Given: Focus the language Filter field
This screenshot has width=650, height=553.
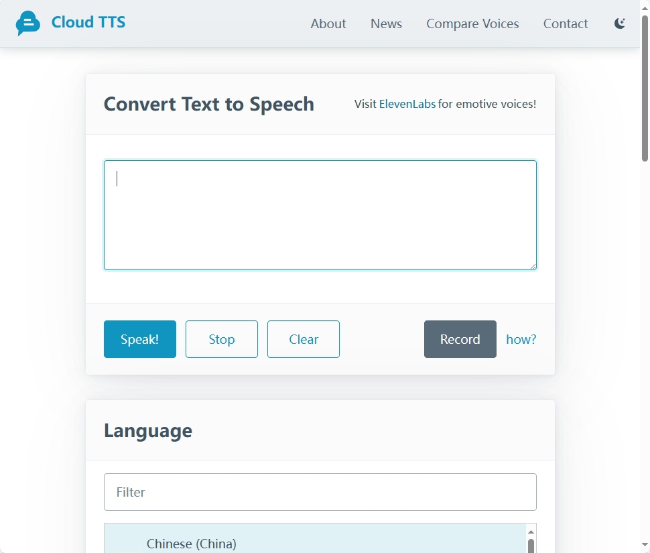Looking at the screenshot, I should click(x=320, y=492).
